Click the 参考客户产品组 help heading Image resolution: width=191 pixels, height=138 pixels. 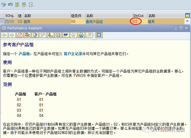coord(18,45)
